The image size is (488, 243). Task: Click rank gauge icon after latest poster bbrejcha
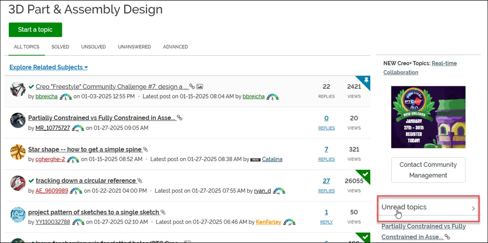pyautogui.click(x=273, y=97)
